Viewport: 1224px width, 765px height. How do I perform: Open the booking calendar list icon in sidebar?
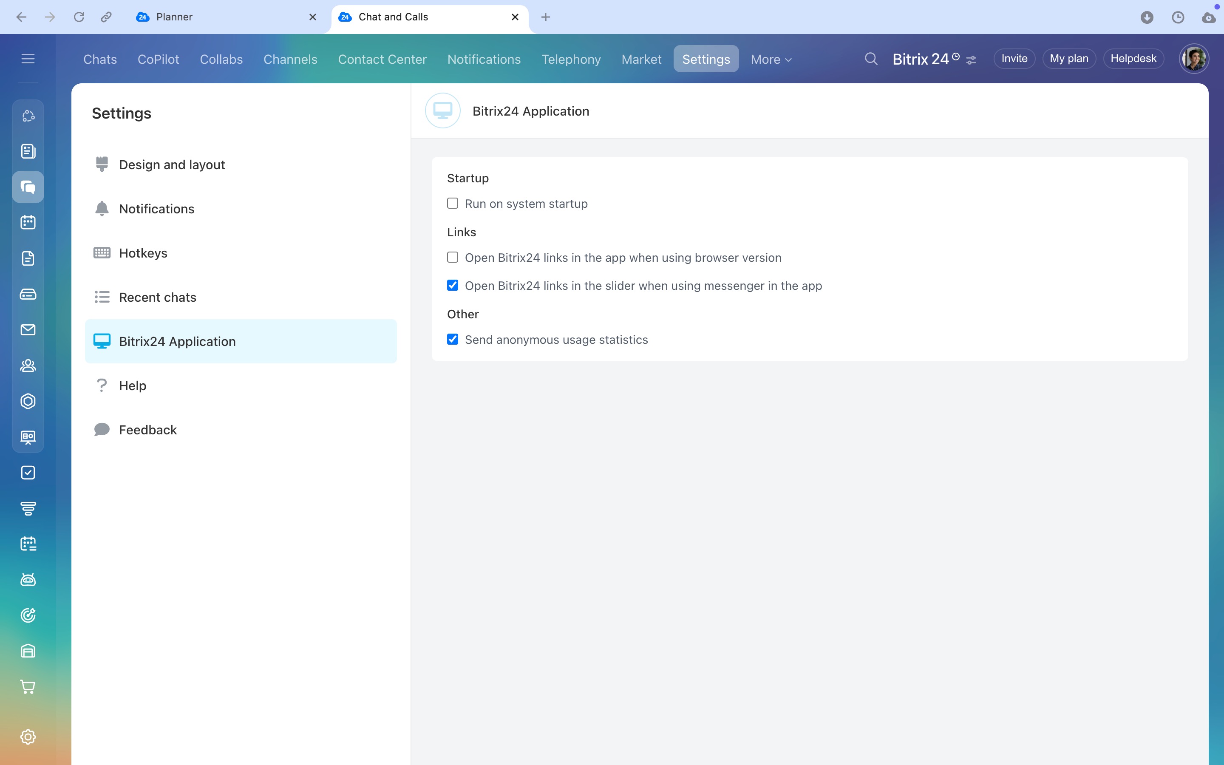point(28,544)
